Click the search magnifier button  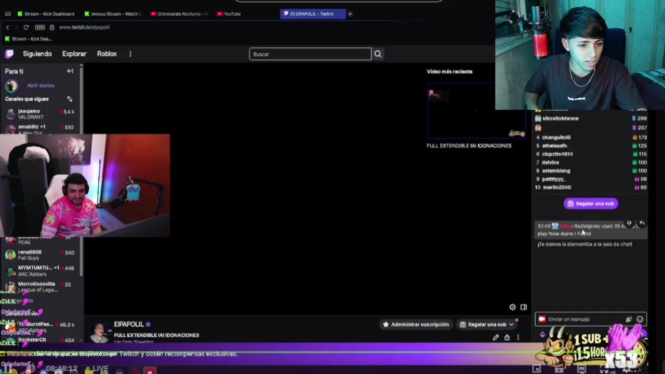click(378, 54)
